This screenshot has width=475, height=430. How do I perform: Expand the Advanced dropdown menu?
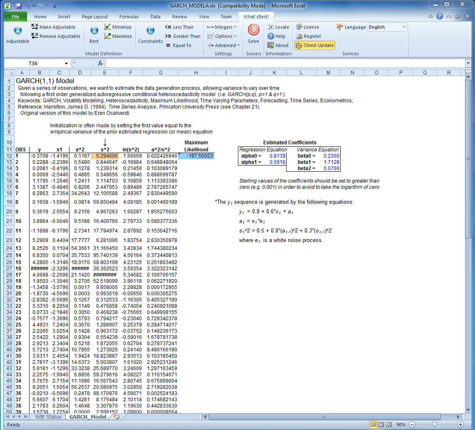224,45
